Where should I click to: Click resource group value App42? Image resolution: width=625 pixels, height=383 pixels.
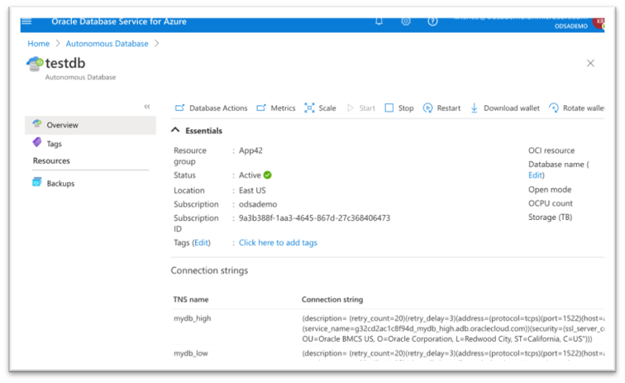250,151
